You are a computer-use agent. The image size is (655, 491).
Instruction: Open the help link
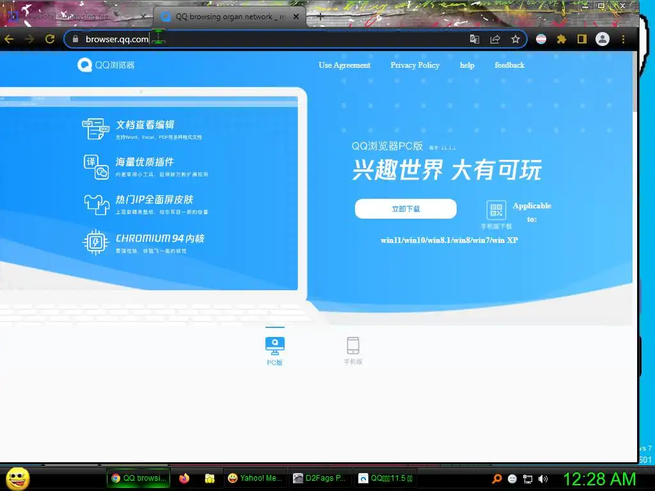467,65
